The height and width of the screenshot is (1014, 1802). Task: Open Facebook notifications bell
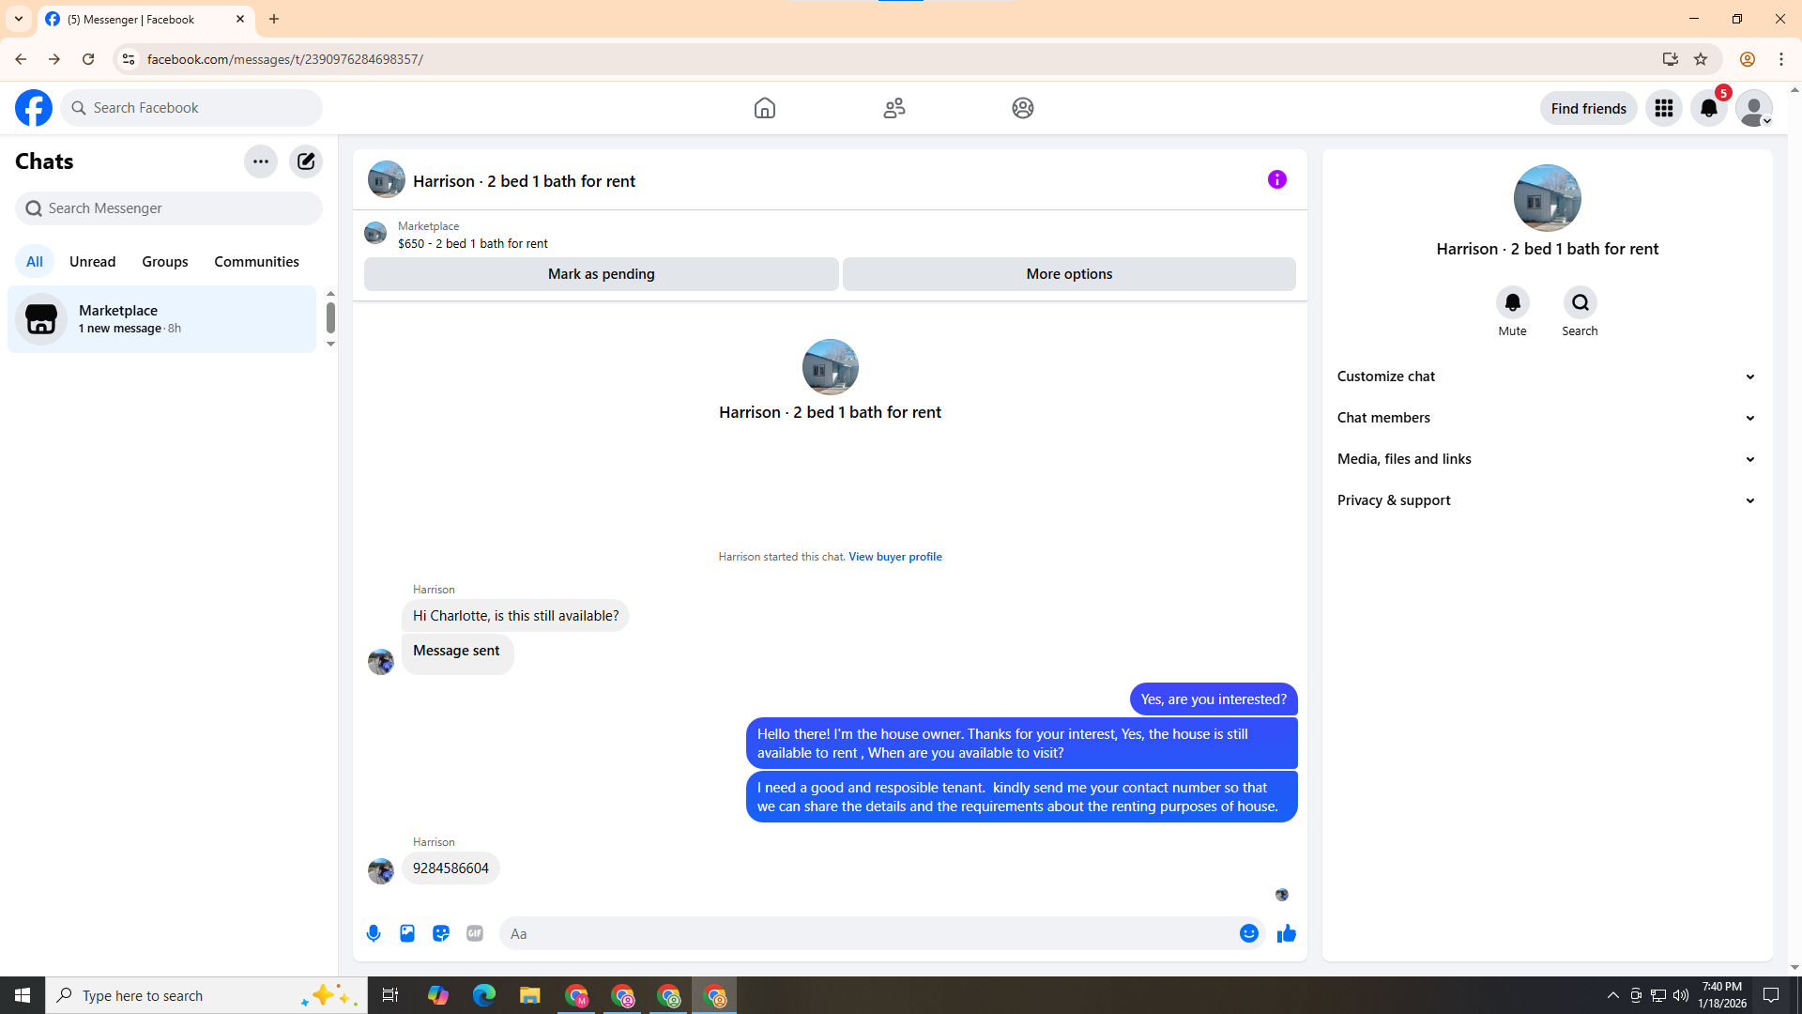[x=1708, y=108]
